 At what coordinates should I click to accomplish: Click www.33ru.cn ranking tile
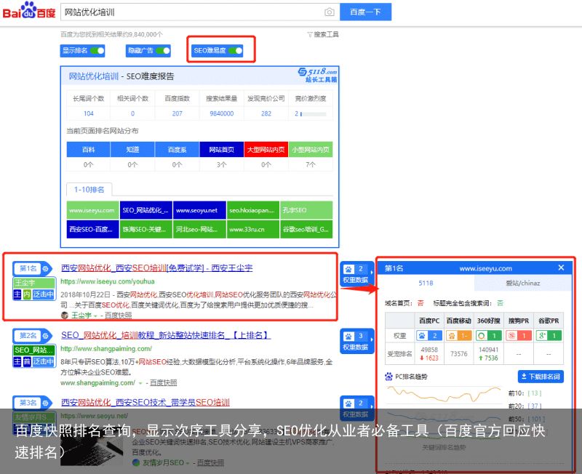tap(252, 229)
